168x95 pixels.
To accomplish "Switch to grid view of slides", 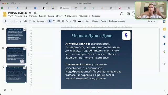I will tap(5, 90).
